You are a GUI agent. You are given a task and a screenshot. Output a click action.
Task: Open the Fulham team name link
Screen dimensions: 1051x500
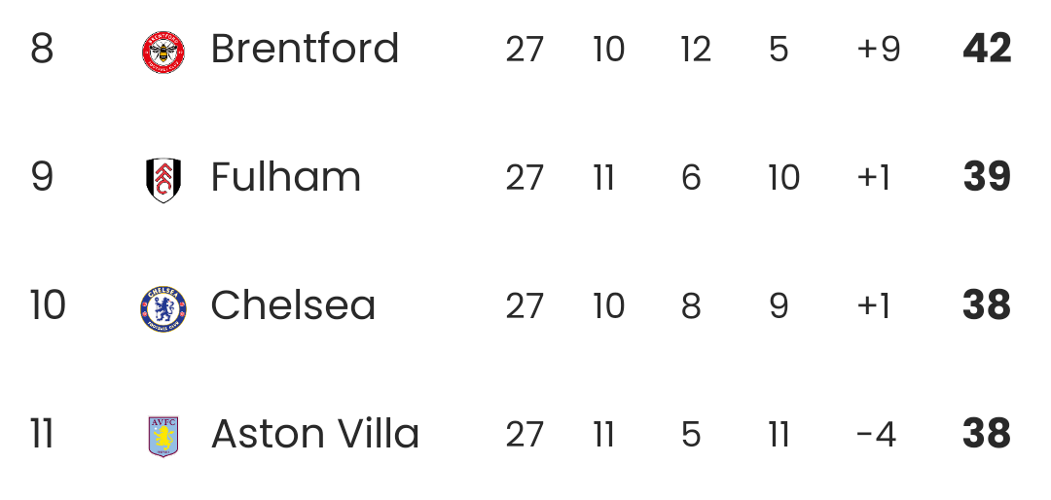285,178
